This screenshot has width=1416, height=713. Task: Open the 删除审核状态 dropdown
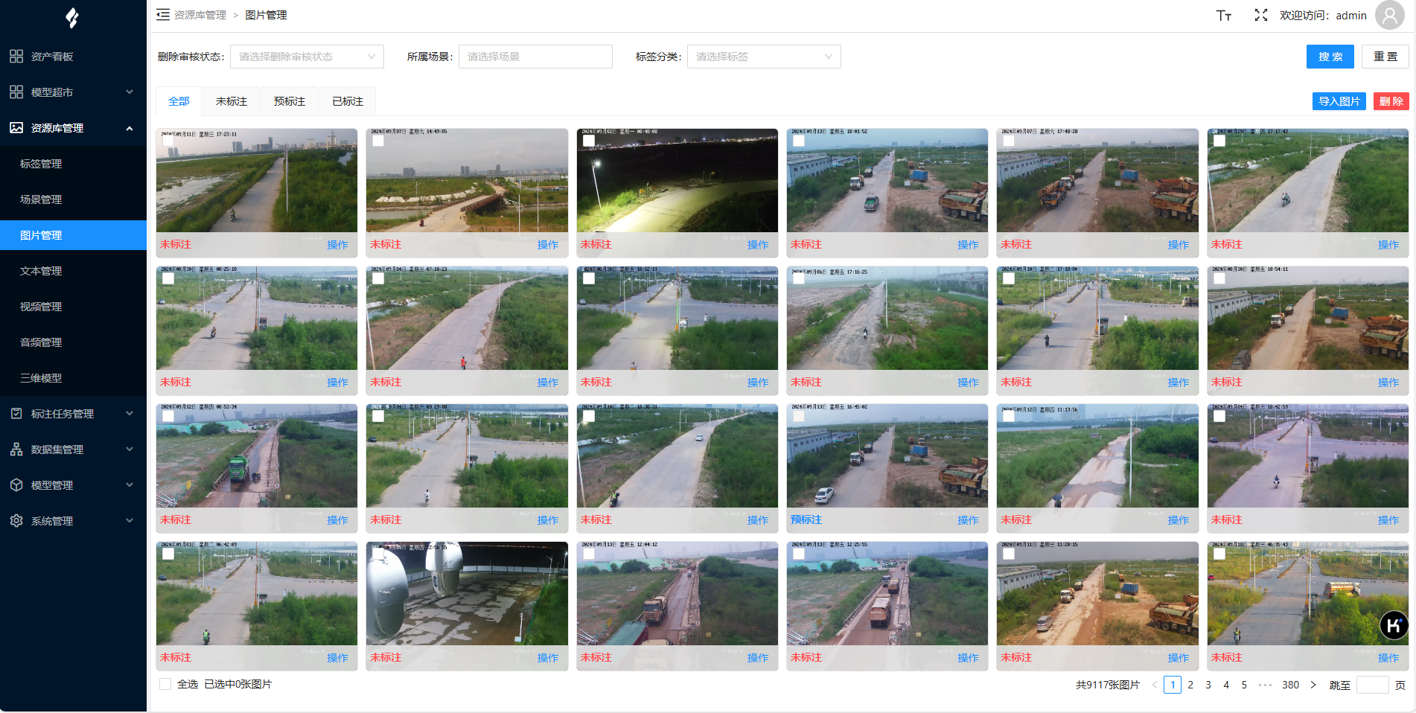307,57
